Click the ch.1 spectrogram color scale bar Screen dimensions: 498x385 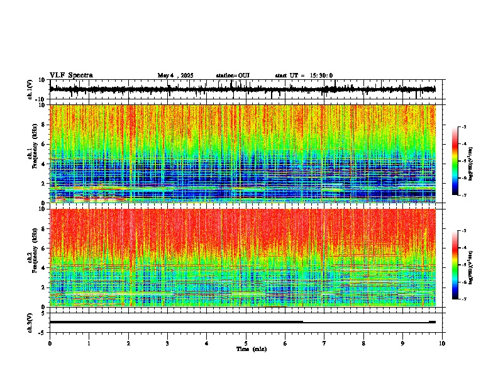tap(455, 161)
